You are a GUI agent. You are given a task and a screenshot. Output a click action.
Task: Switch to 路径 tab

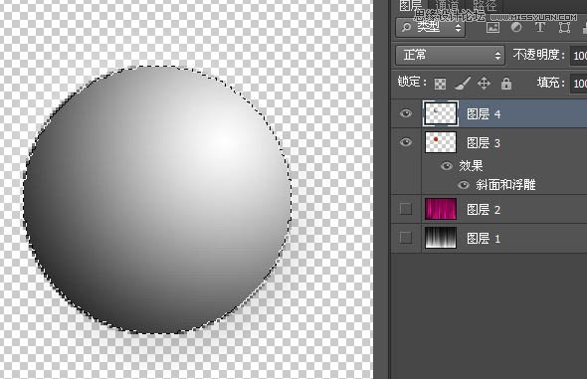click(485, 5)
